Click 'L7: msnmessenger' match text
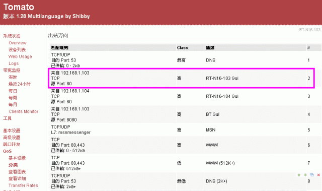 pos(70,133)
